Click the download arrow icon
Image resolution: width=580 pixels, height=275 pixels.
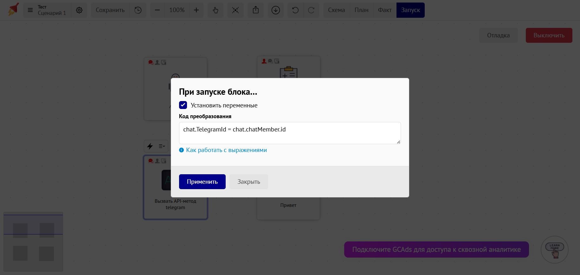tap(276, 10)
